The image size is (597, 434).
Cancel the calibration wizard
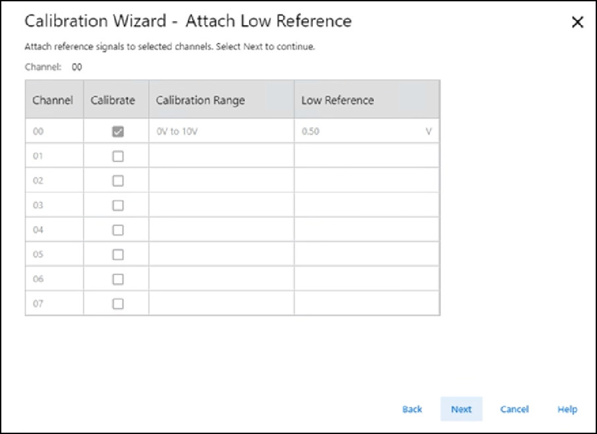coord(514,410)
